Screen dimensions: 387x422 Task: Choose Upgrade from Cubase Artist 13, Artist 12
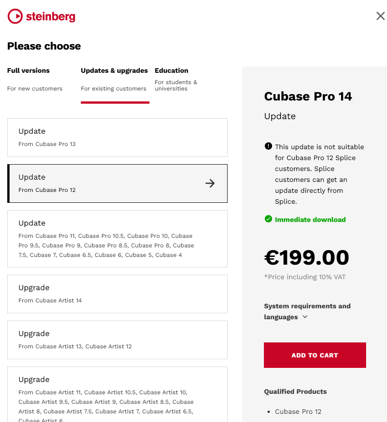pyautogui.click(x=117, y=340)
